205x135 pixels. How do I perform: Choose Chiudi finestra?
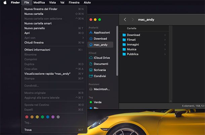54,43
